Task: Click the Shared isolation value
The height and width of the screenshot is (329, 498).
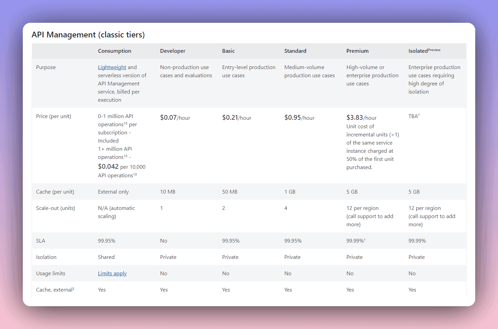Action: pyautogui.click(x=106, y=257)
